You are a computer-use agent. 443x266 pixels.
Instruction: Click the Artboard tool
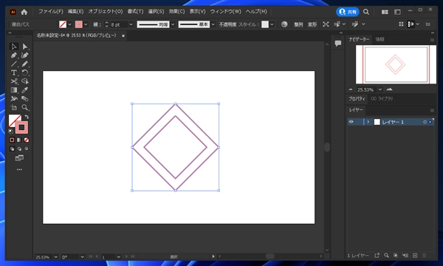coord(13,108)
